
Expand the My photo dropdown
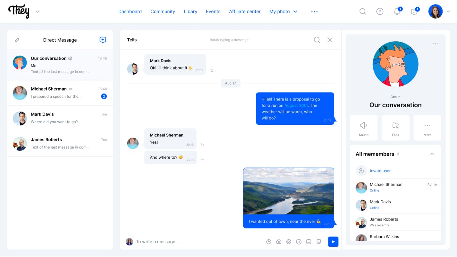point(295,12)
